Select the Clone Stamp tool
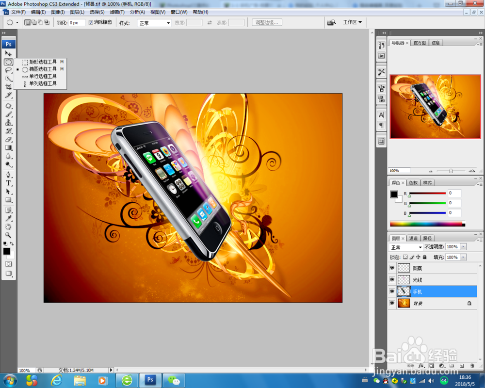 point(8,123)
